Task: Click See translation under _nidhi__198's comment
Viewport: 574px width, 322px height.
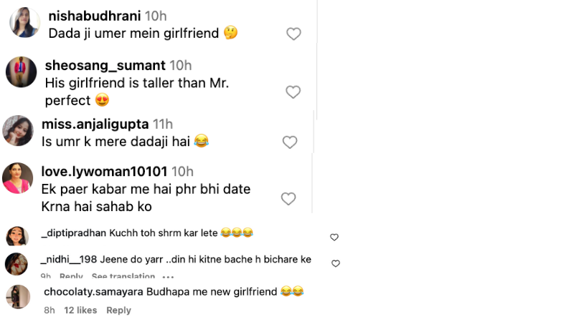Action: [x=123, y=277]
